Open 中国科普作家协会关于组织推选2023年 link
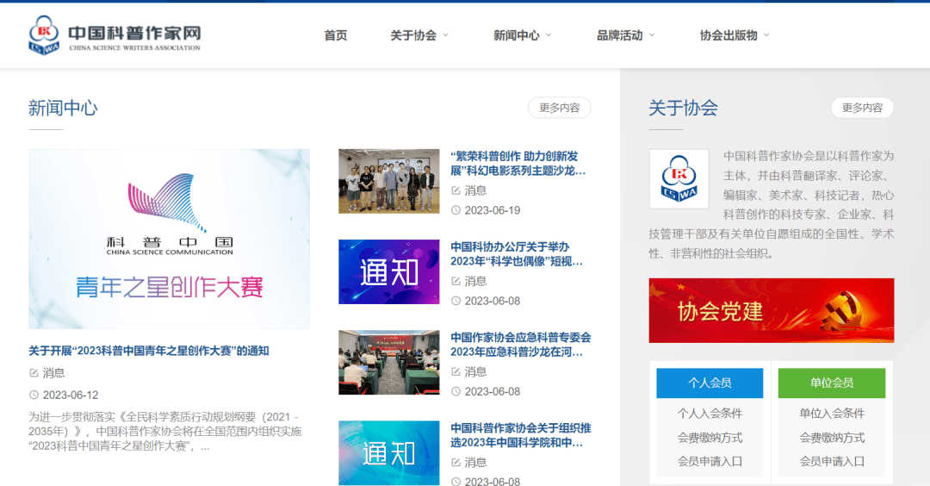The width and height of the screenshot is (930, 486). [521, 435]
